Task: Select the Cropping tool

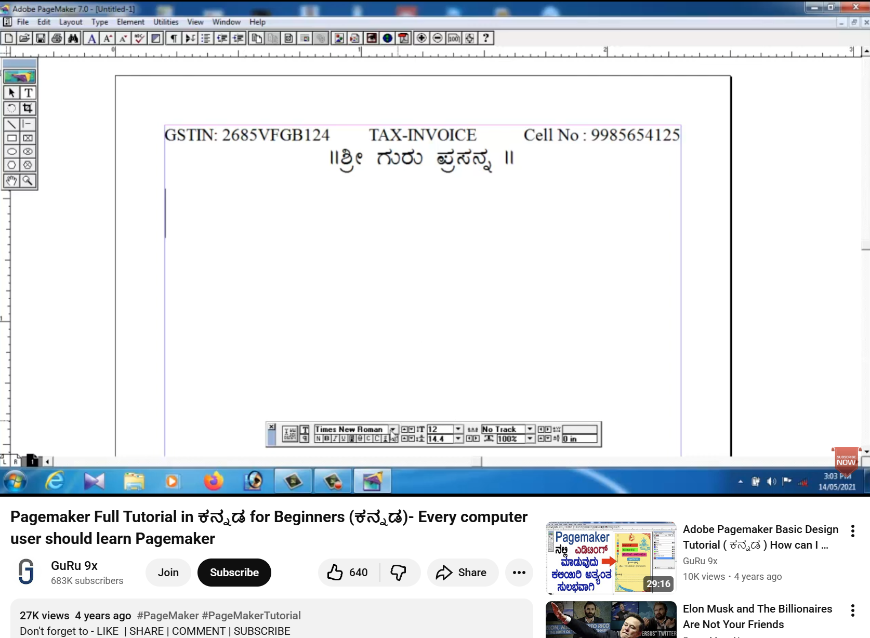Action: point(28,108)
